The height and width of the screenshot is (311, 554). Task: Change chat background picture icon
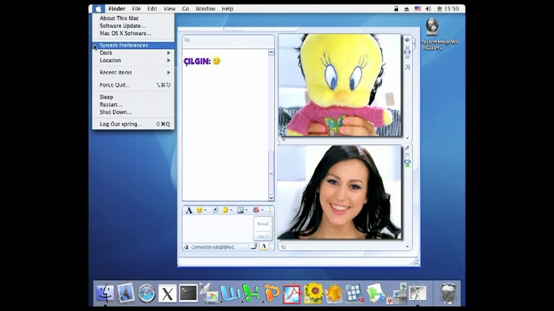click(241, 210)
